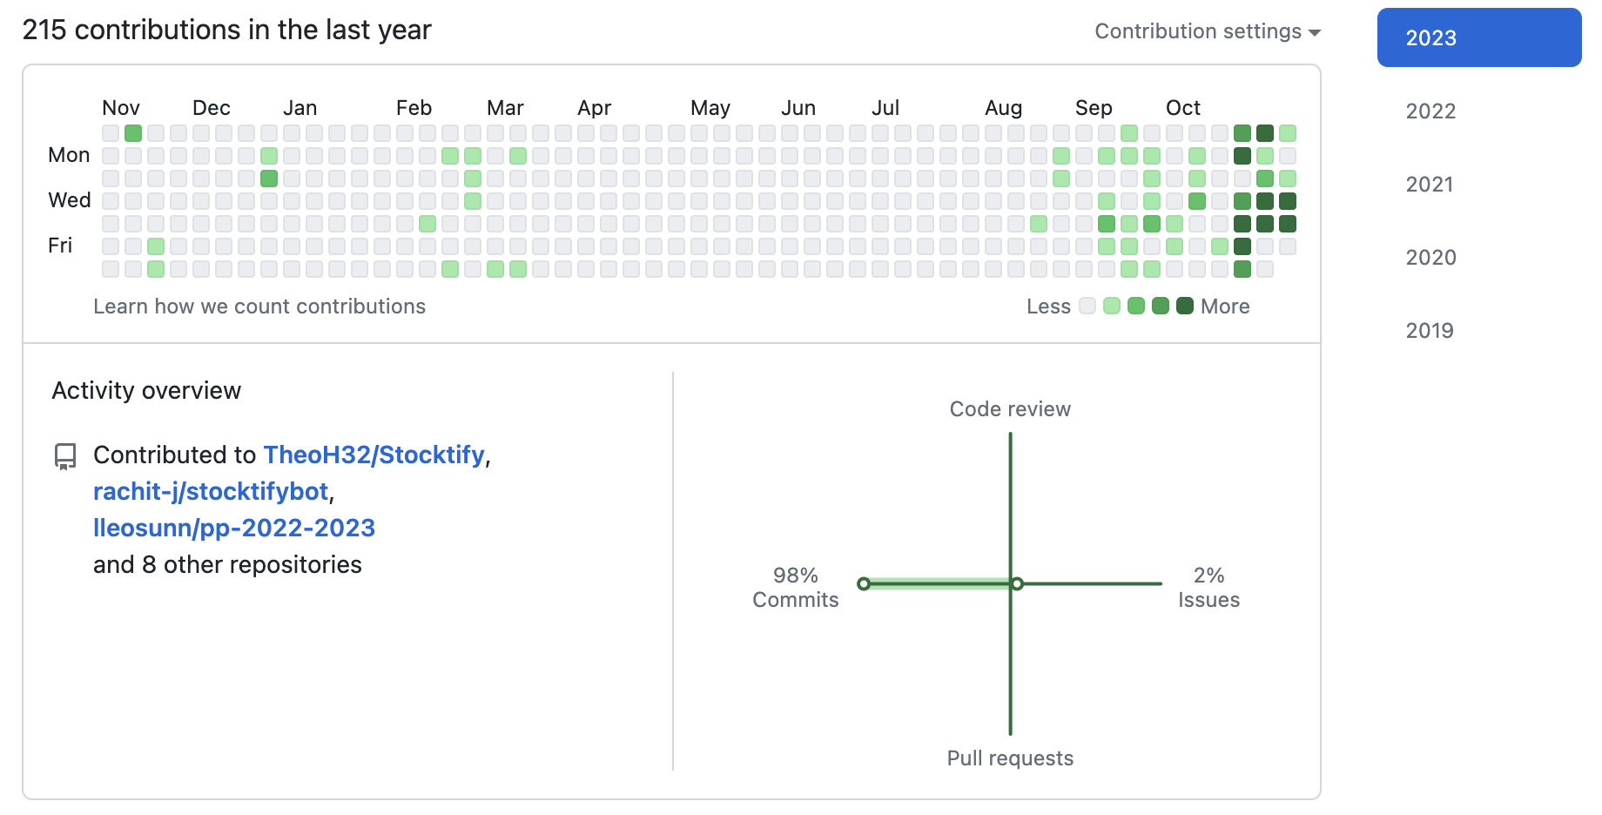Viewport: 1602px width, 815px height.
Task: Click the Pull requests axis label
Action: tap(1010, 758)
